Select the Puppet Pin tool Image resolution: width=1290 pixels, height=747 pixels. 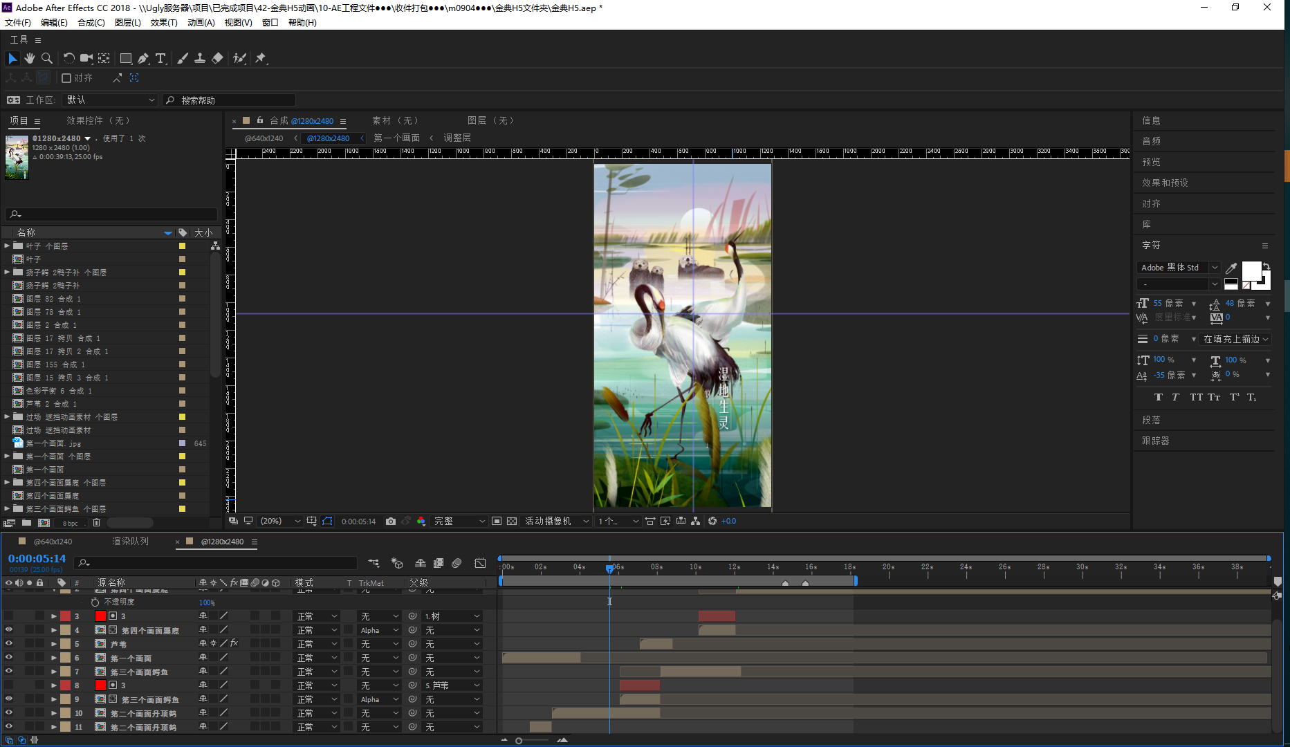261,58
